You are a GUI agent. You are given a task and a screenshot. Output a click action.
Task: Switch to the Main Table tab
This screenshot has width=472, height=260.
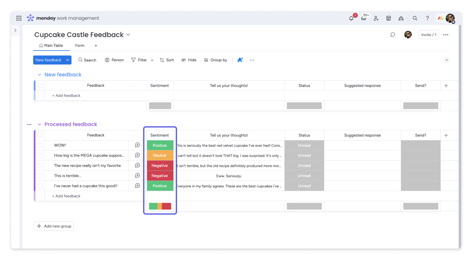[51, 45]
